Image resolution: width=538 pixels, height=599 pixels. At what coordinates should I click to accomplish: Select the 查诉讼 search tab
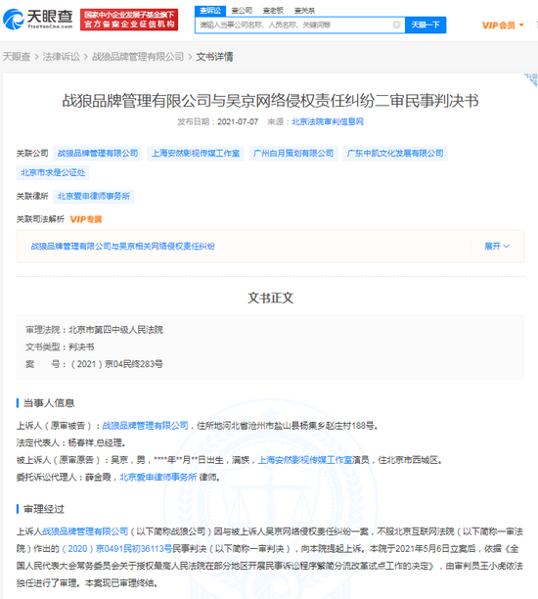210,11
